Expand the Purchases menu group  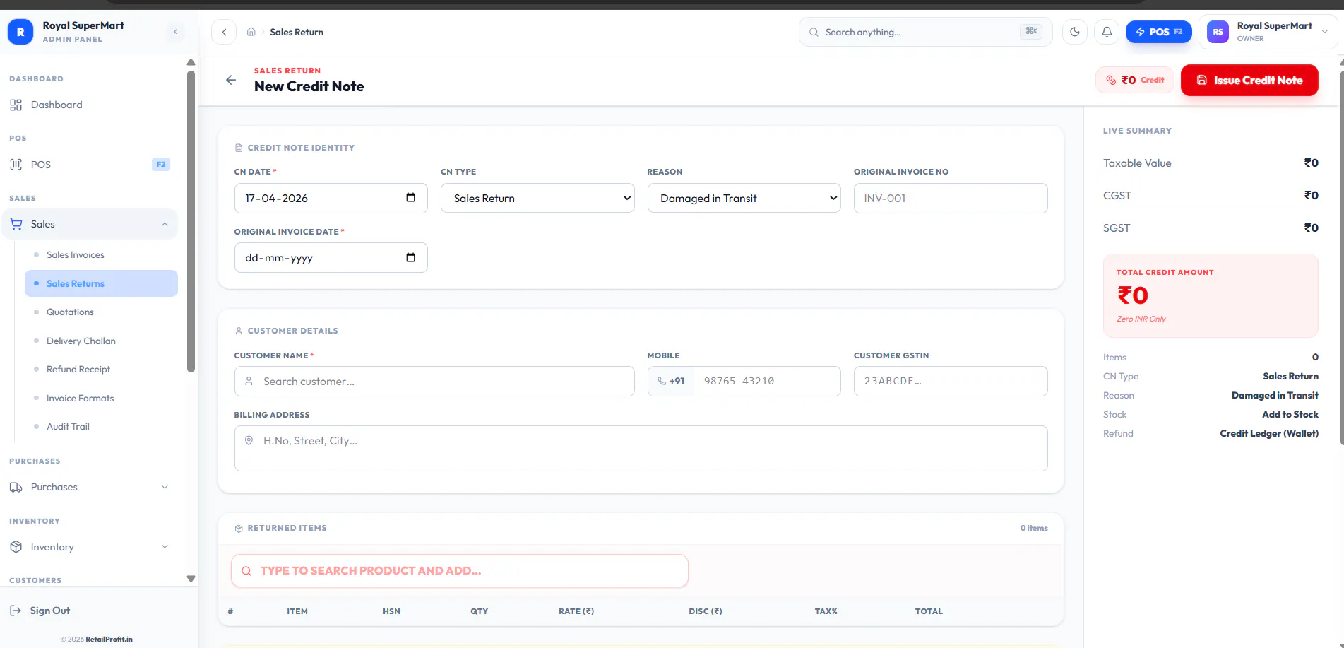coord(89,487)
